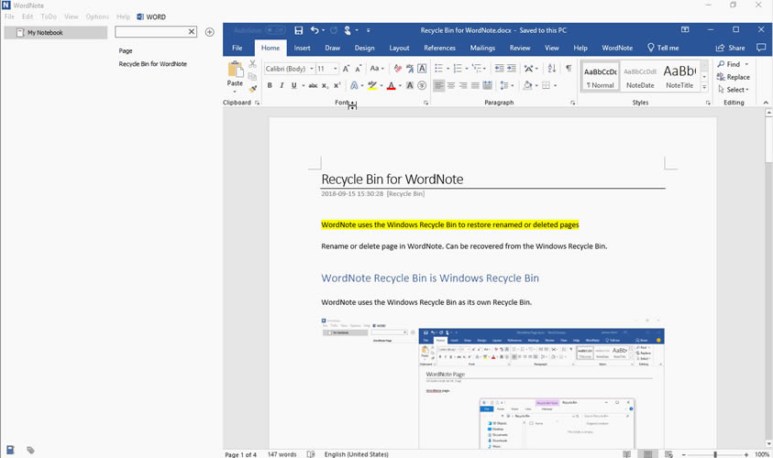Apply Italic using the I icon
Image resolution: width=773 pixels, height=458 pixels.
pyautogui.click(x=282, y=85)
